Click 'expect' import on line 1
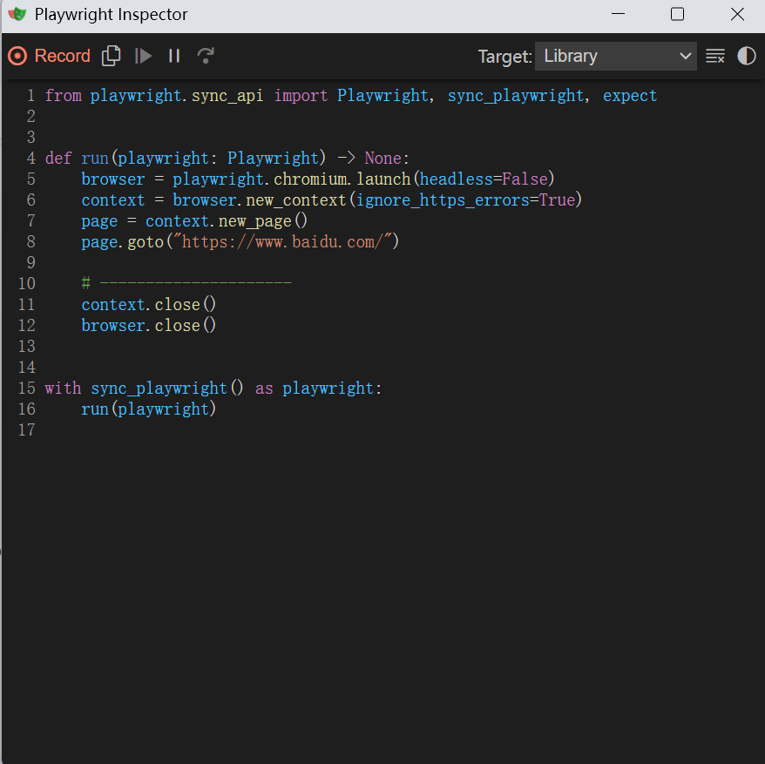This screenshot has width=765, height=764. pyautogui.click(x=630, y=96)
